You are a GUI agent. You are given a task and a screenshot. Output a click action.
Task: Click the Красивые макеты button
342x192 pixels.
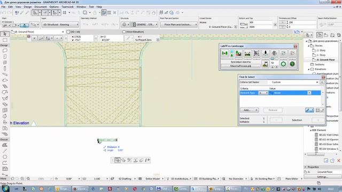241,62
